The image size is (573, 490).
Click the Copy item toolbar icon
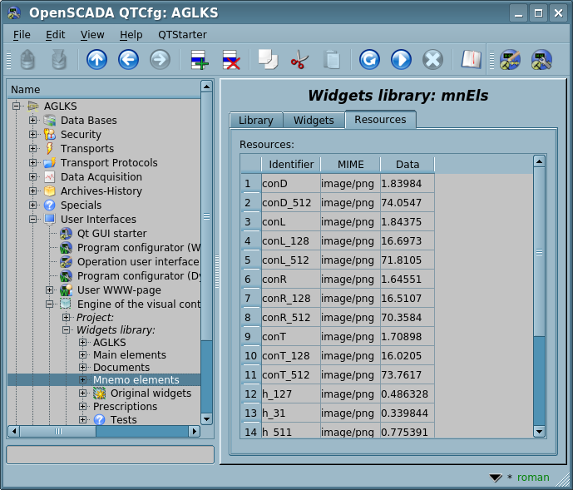point(267,60)
